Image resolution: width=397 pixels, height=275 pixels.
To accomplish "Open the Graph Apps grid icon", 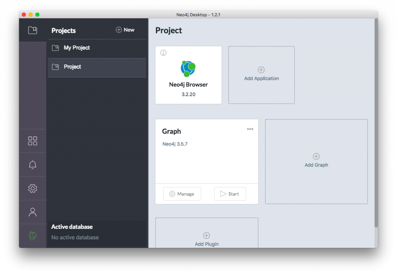I will tap(33, 141).
